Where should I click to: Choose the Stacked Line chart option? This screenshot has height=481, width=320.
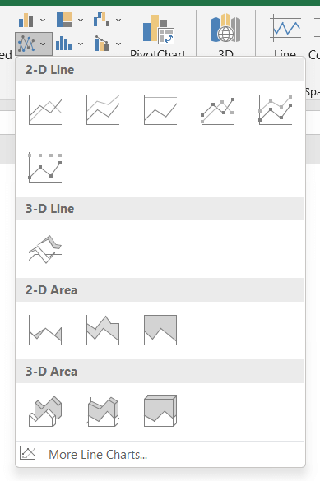pos(103,109)
